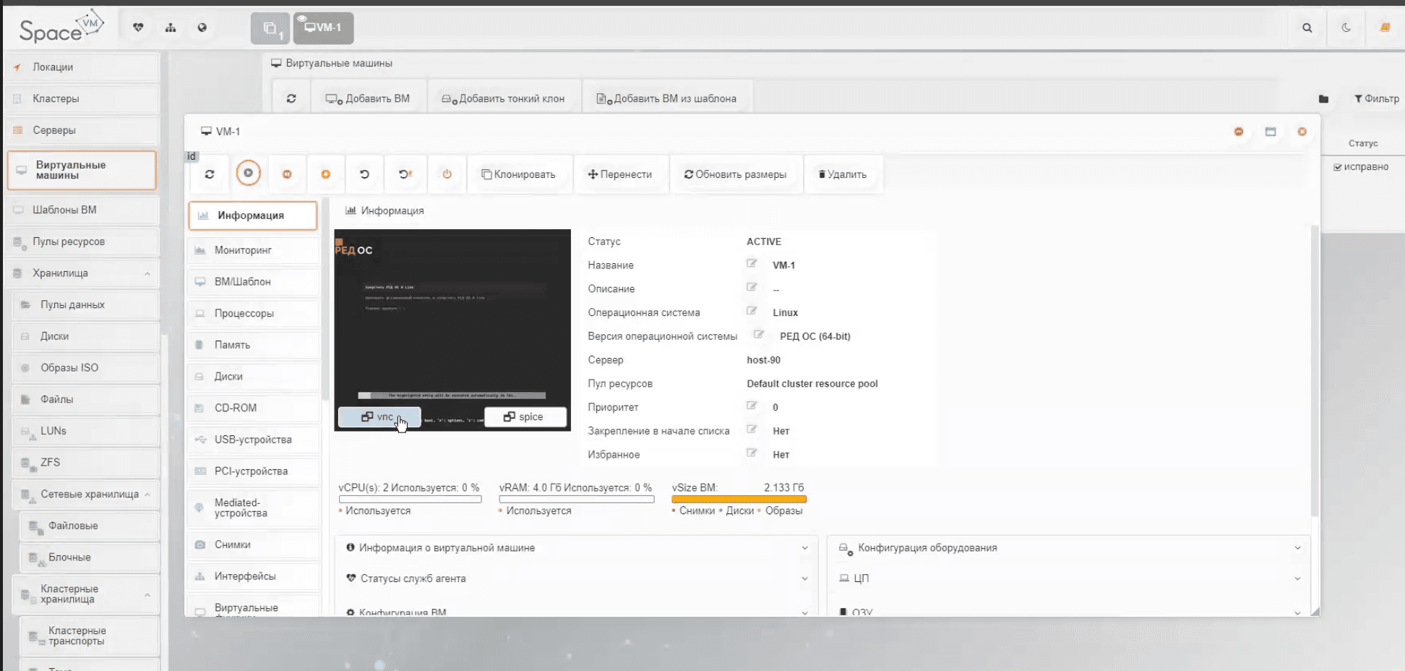Open the VNC console with the vnc button
The height and width of the screenshot is (671, 1405).
pos(378,417)
